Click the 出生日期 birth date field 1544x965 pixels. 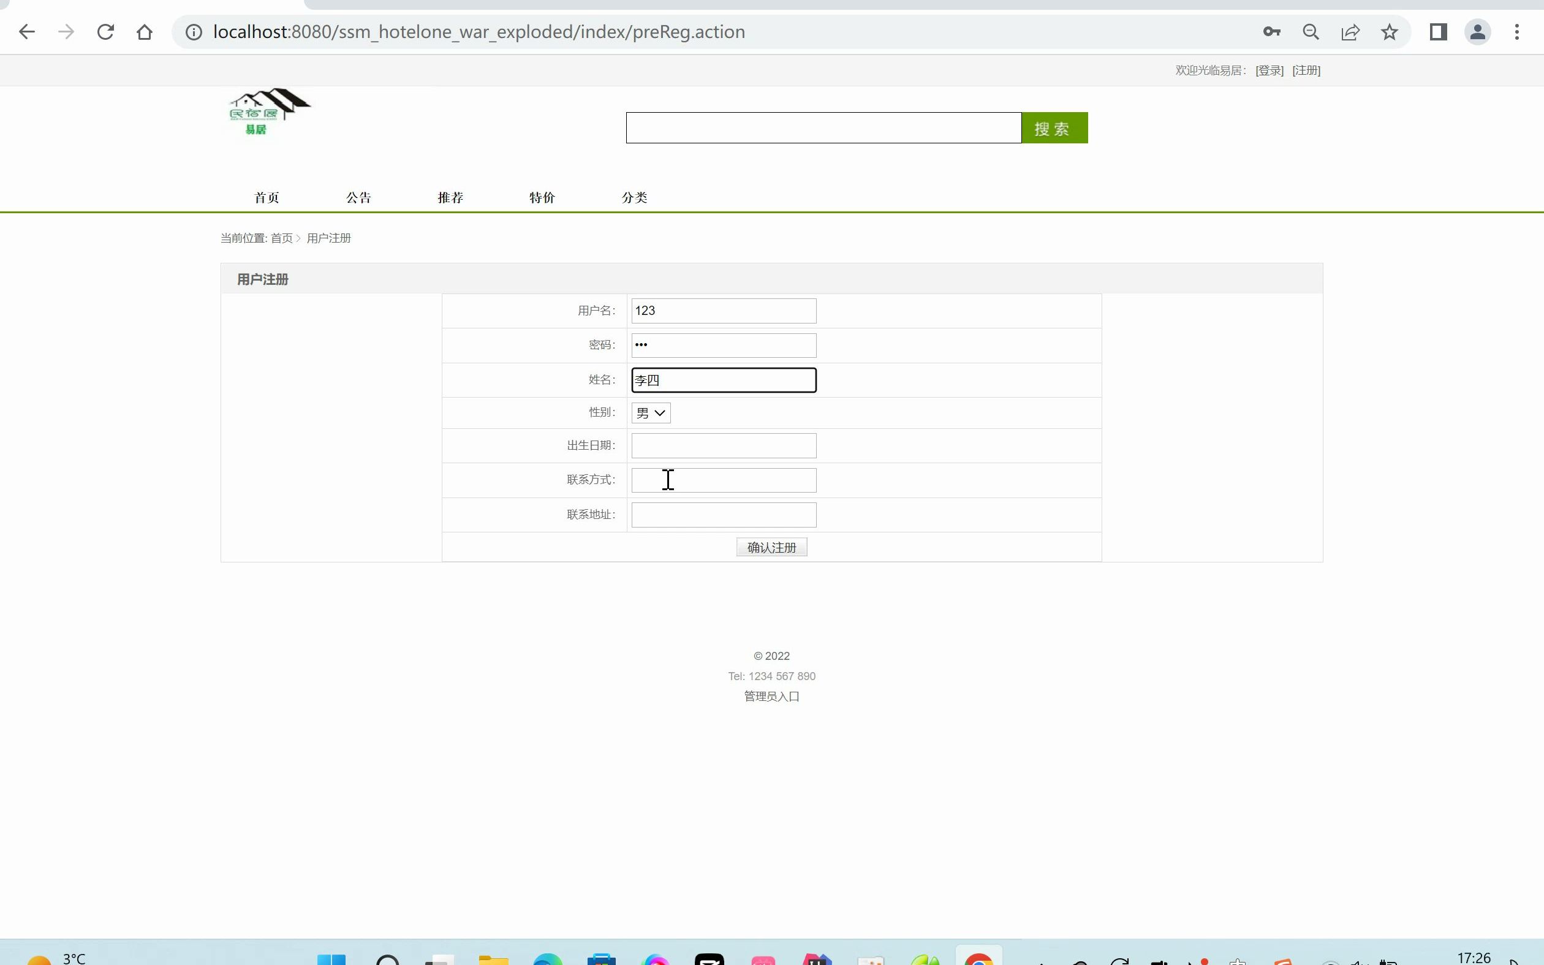coord(724,445)
